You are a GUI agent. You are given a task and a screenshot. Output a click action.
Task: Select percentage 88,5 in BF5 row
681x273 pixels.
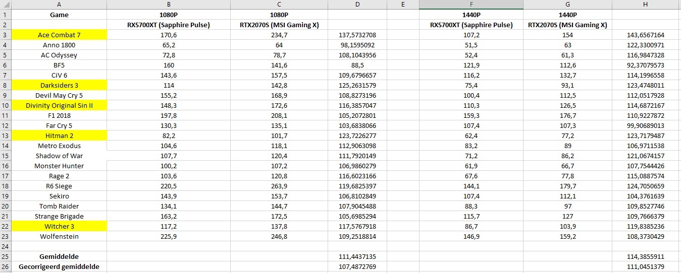point(357,65)
